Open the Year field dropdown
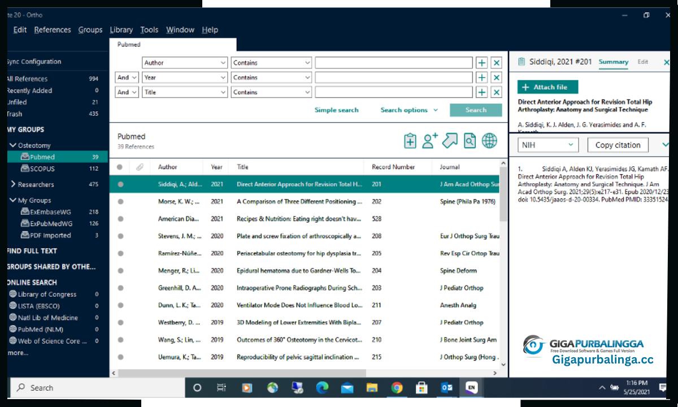 185,77
